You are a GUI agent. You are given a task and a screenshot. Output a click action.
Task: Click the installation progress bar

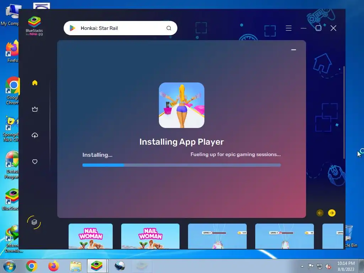[x=182, y=165]
